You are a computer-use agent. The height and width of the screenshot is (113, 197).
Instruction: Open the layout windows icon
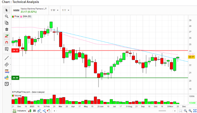click(39, 111)
